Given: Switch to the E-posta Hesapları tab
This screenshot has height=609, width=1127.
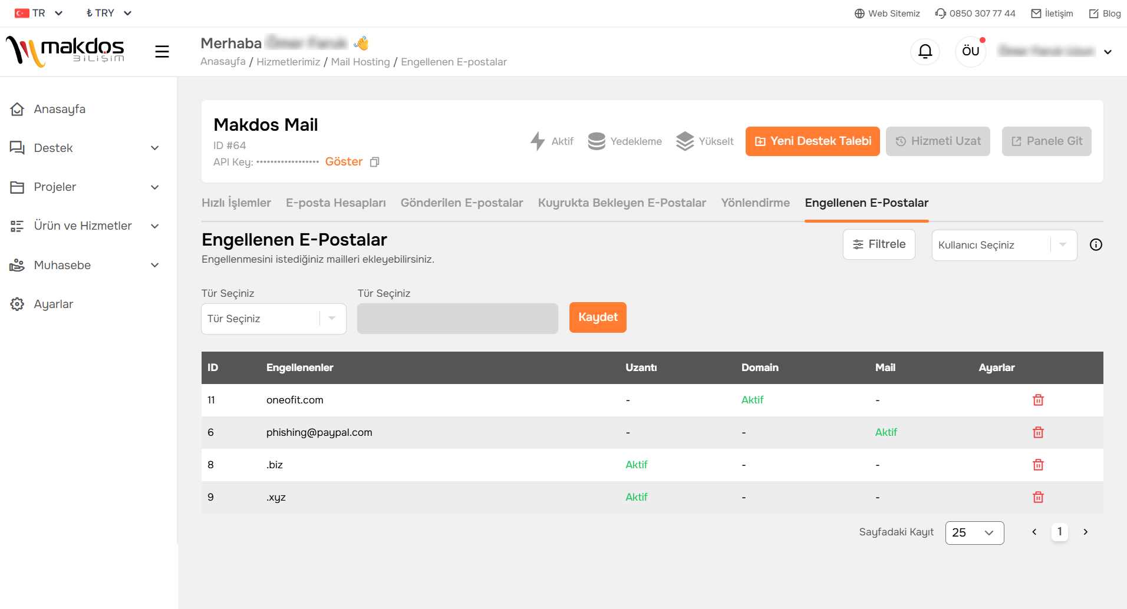Looking at the screenshot, I should [x=336, y=203].
